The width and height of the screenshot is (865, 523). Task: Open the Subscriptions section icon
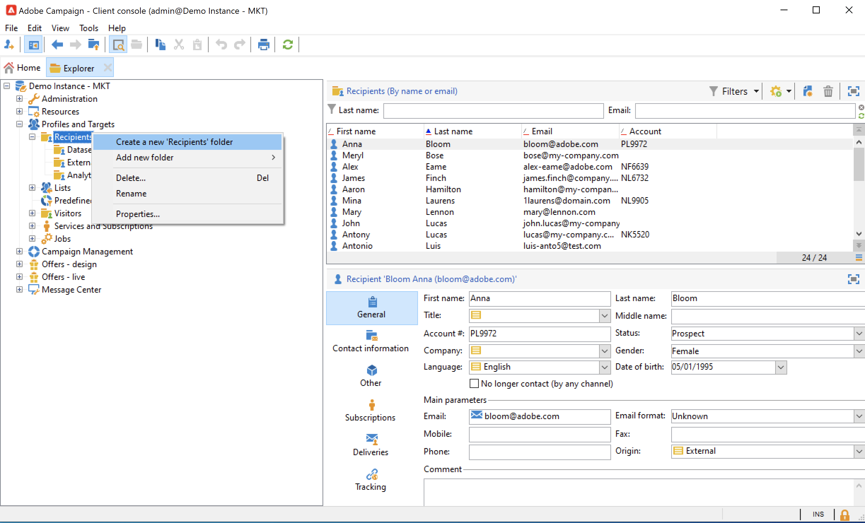click(x=371, y=405)
